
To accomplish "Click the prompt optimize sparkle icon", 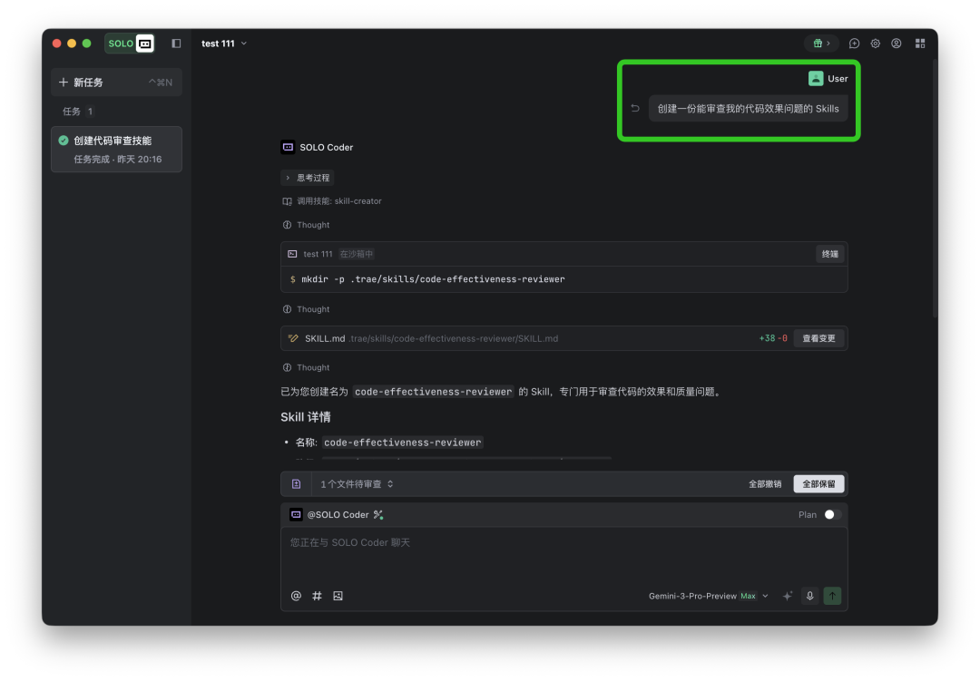I will click(788, 596).
